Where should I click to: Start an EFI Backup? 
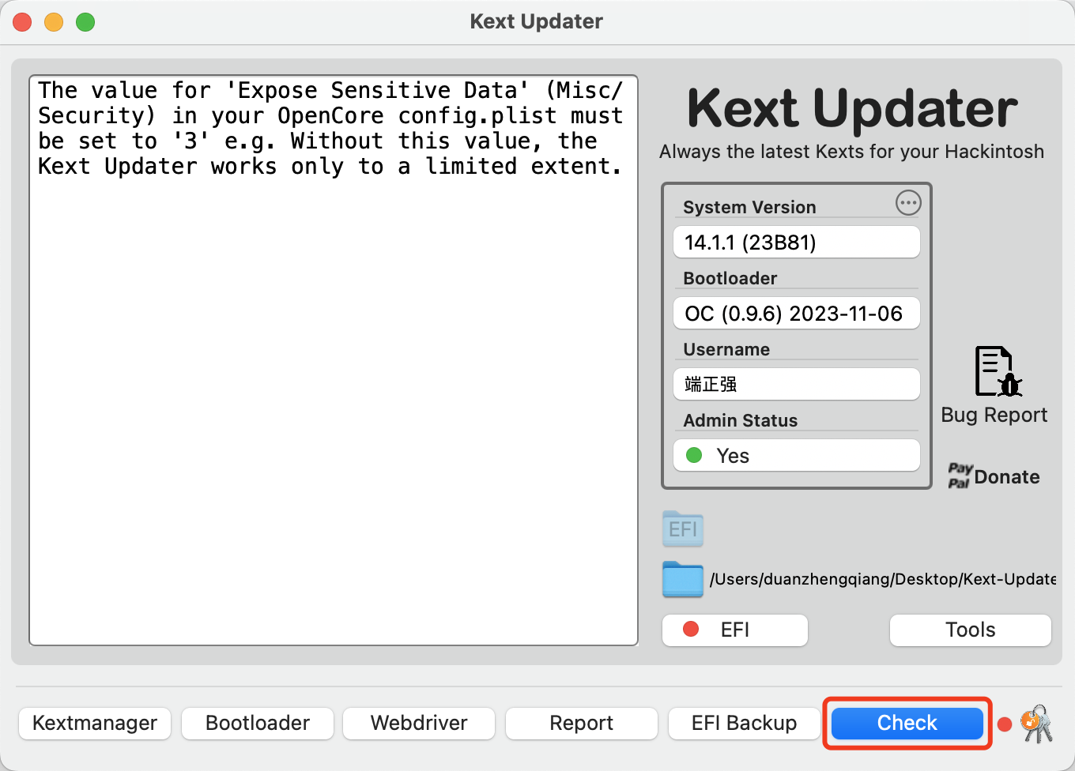[x=743, y=723]
